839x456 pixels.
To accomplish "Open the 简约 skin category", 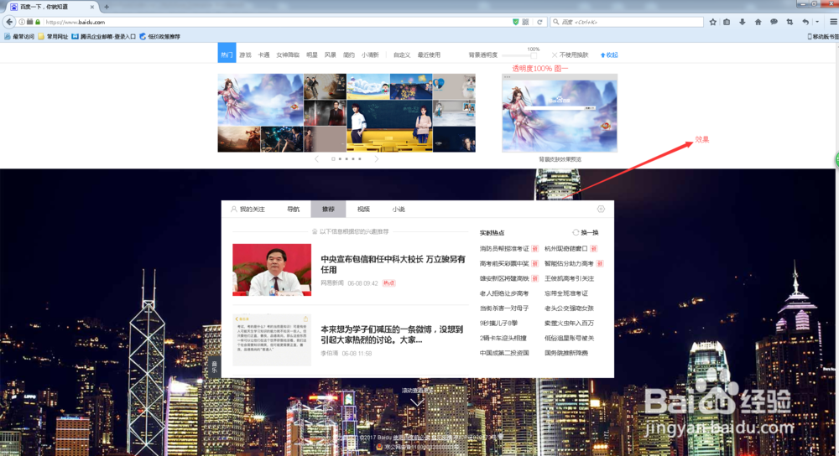I will point(349,55).
